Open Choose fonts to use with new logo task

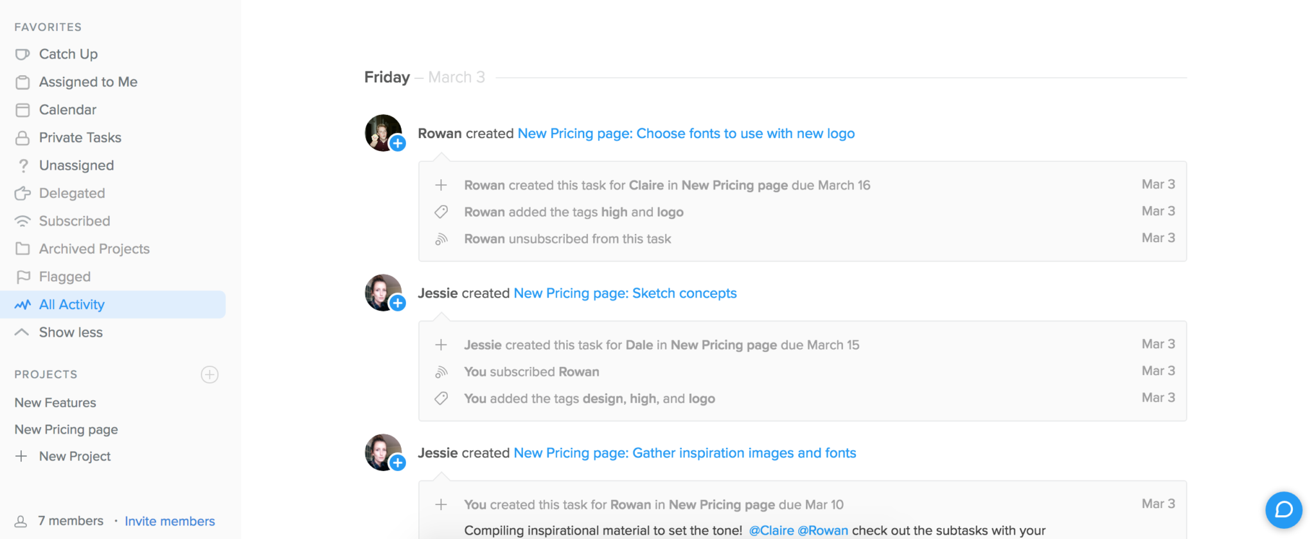686,134
